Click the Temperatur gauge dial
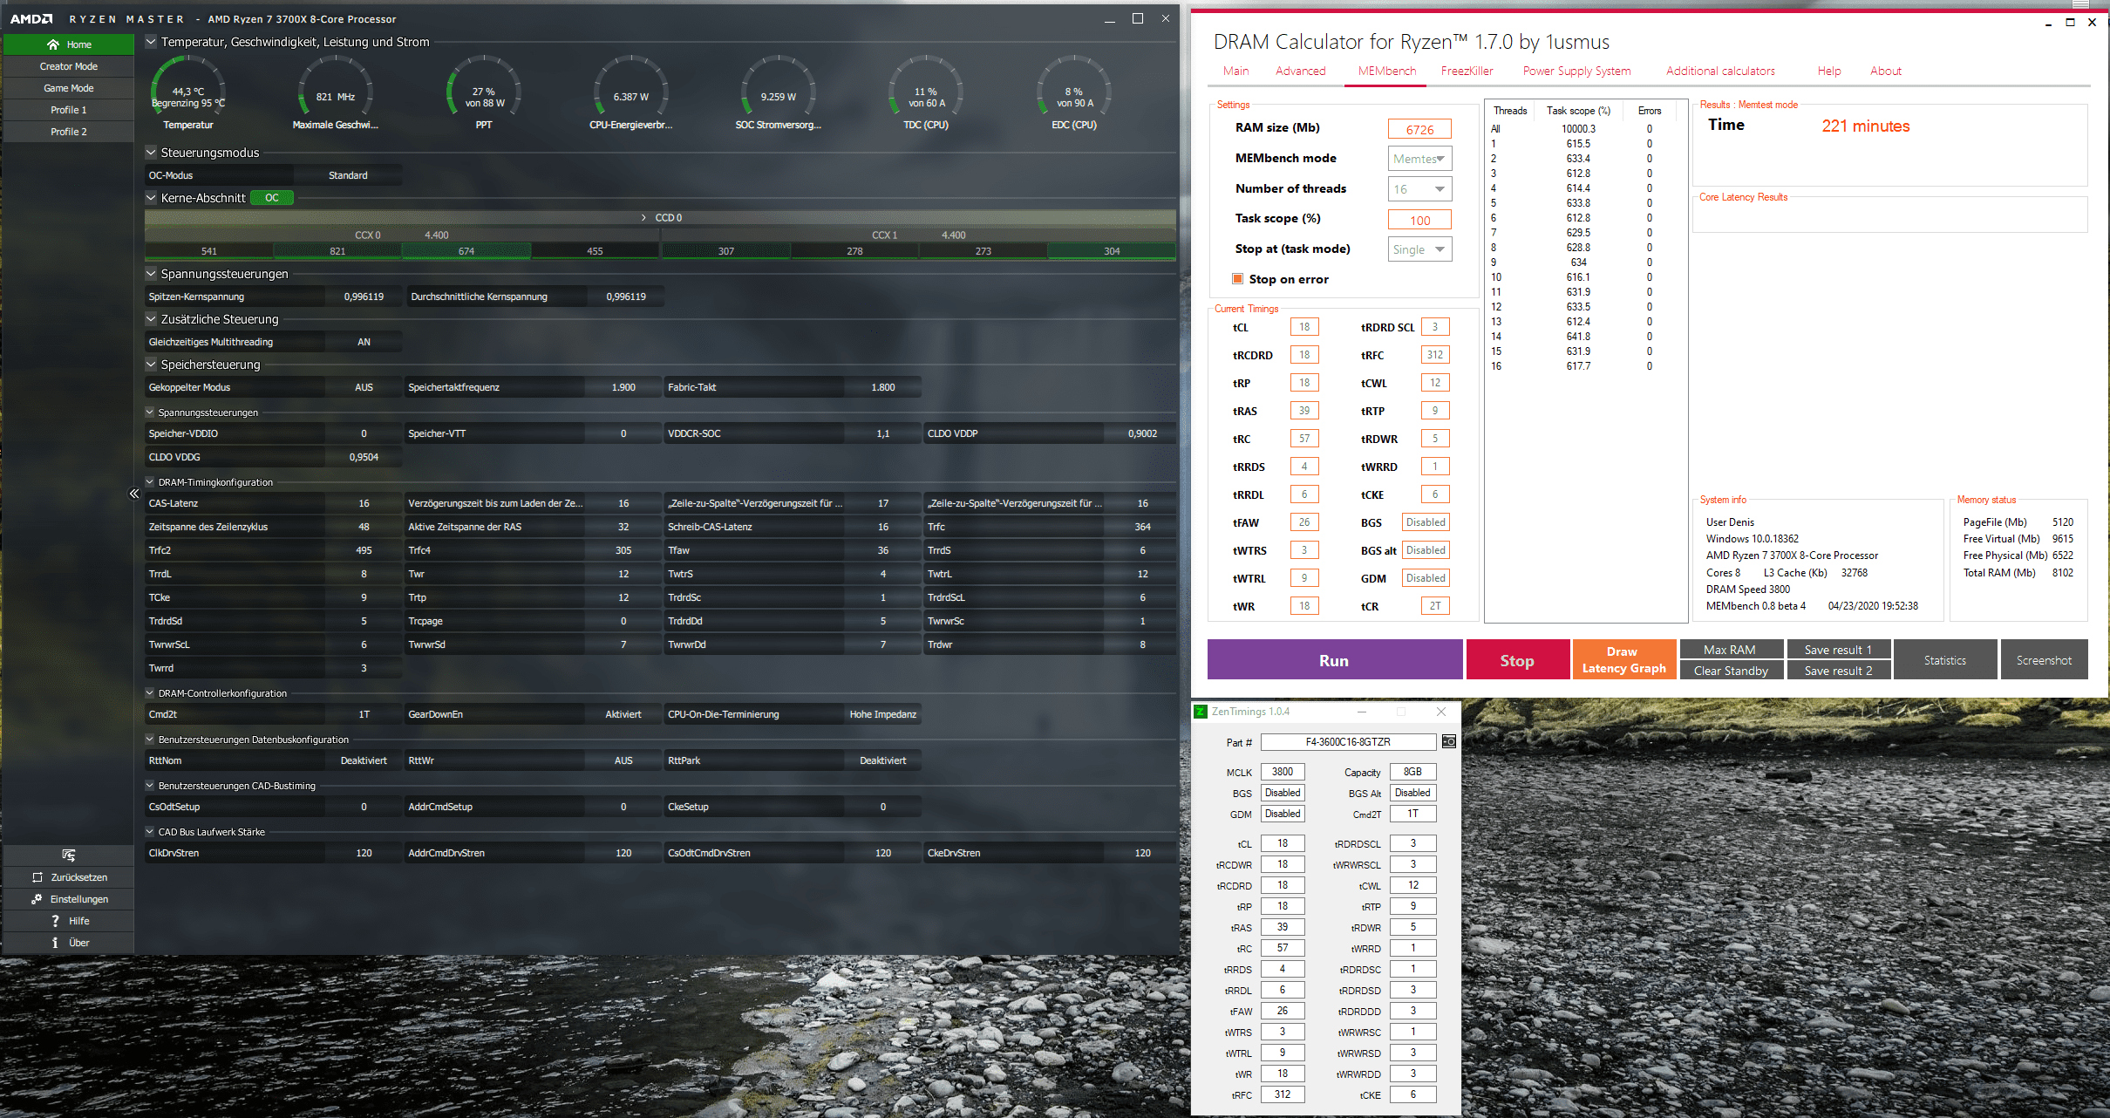The width and height of the screenshot is (2110, 1118). tap(188, 92)
